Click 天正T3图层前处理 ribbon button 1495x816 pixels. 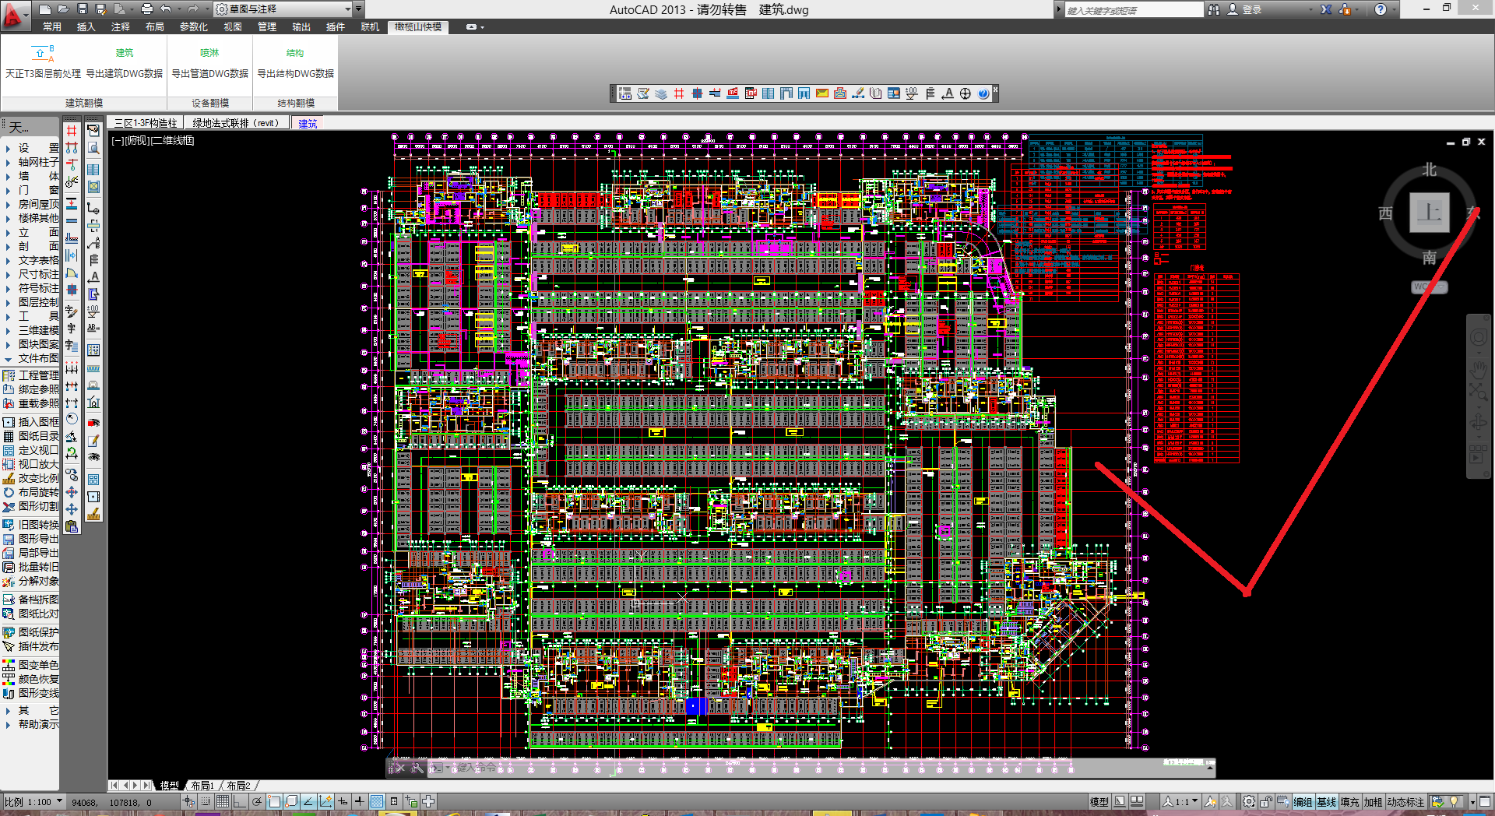pos(43,63)
